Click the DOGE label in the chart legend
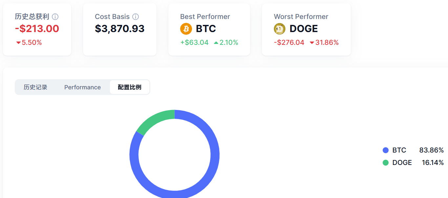 402,163
